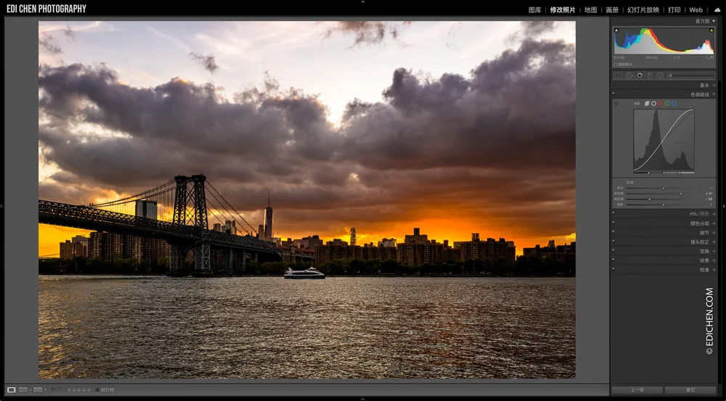Activate the tone curve target adjustment tool
The height and width of the screenshot is (401, 726).
point(616,104)
